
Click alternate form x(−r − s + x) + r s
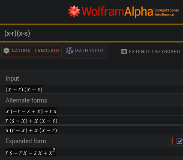31,111
